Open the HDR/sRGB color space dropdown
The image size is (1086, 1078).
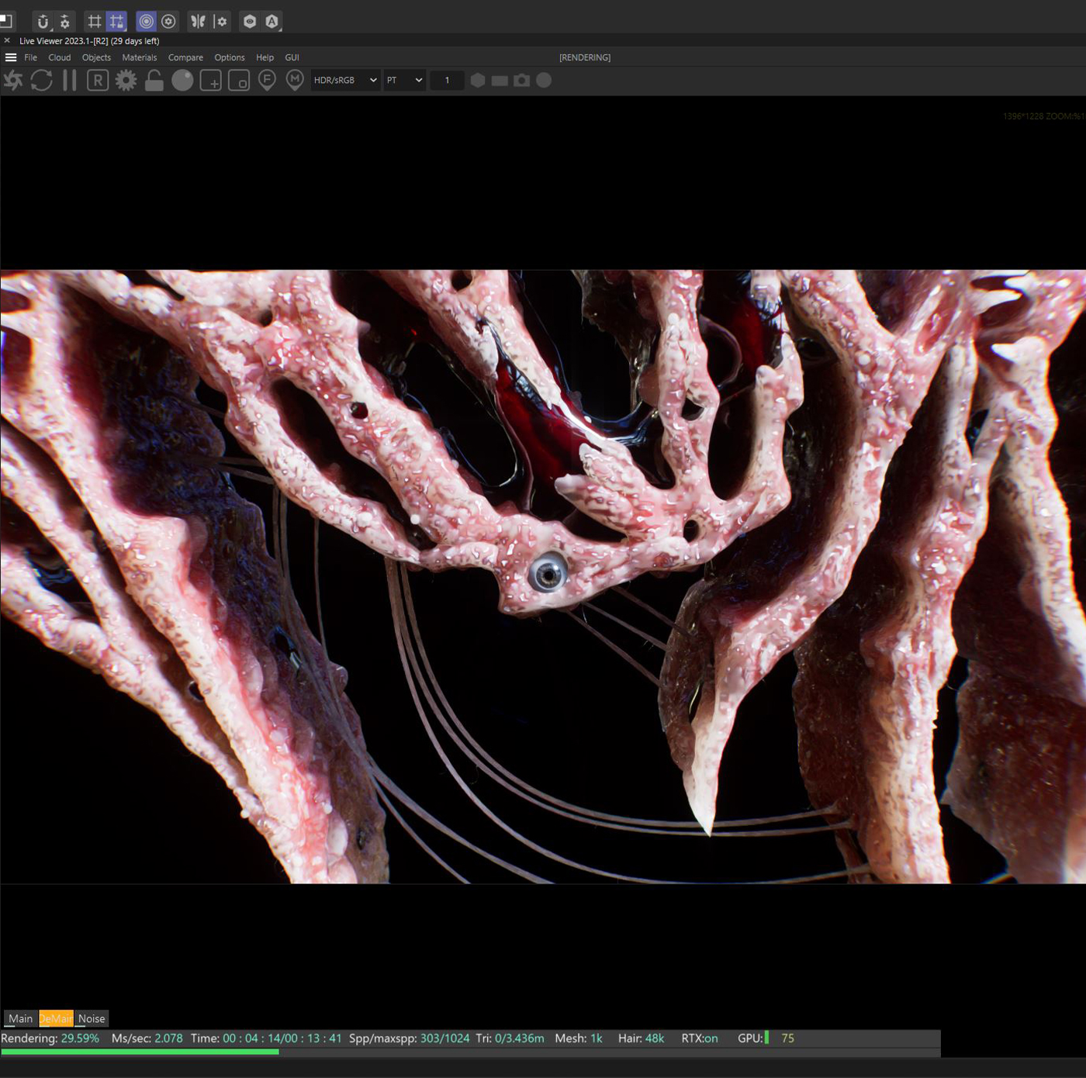click(345, 80)
